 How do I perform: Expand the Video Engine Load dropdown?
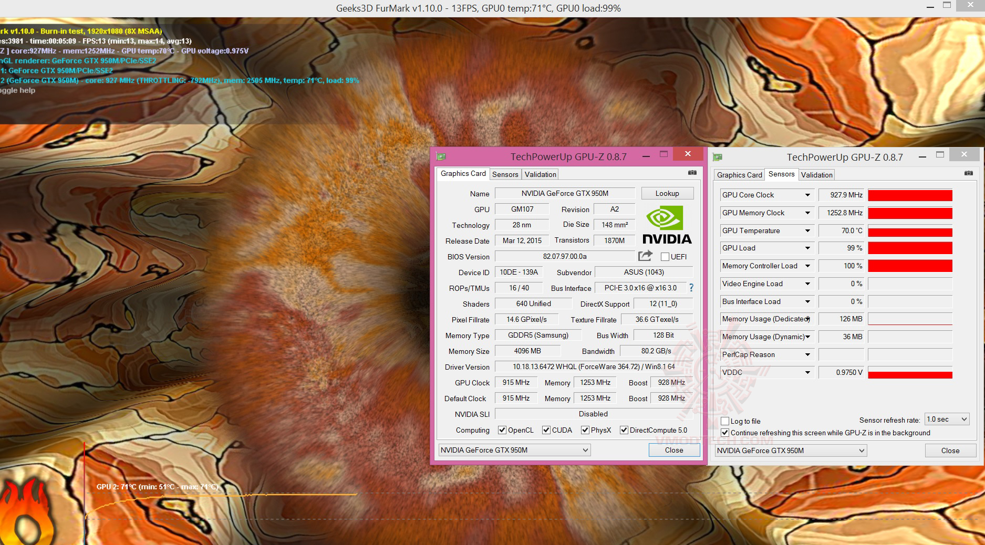click(x=808, y=284)
